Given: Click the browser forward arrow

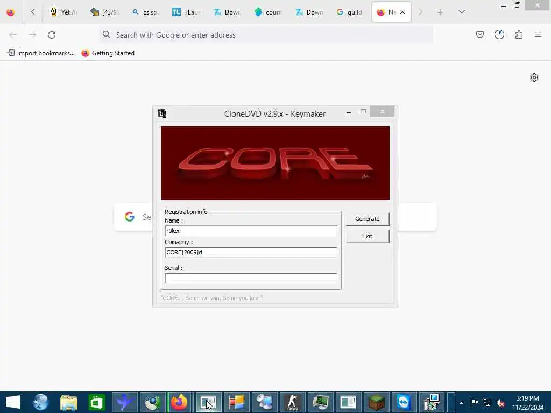Looking at the screenshot, I should [x=32, y=35].
